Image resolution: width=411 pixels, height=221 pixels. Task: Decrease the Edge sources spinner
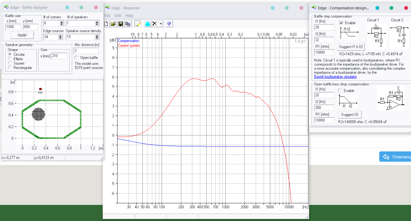[x=60, y=38]
